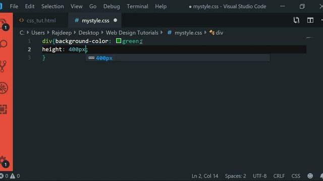Switch to css_tut.html tab

41,21
